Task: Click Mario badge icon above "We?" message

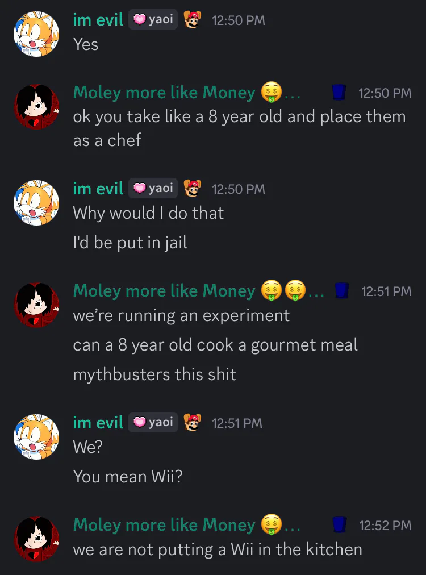Action: [193, 423]
